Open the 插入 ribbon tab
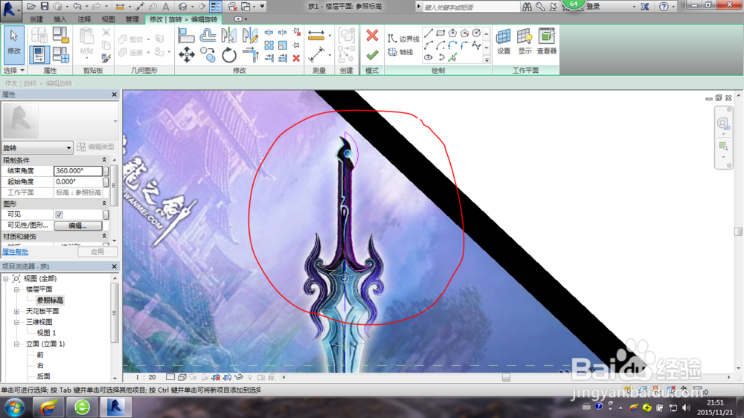The width and height of the screenshot is (744, 418). (x=60, y=19)
